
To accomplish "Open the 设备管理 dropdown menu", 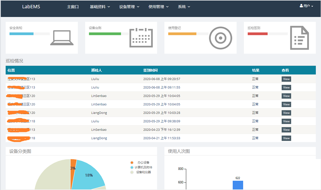I will pos(129,7).
